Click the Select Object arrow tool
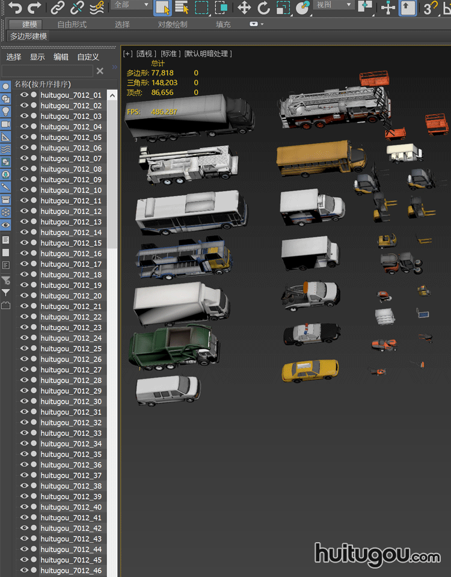Viewport: 451px width, 577px height. click(x=162, y=8)
